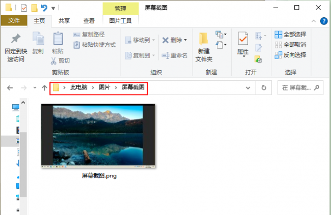
Task: Click the title bar folder icon at left
Action: click(x=9, y=8)
